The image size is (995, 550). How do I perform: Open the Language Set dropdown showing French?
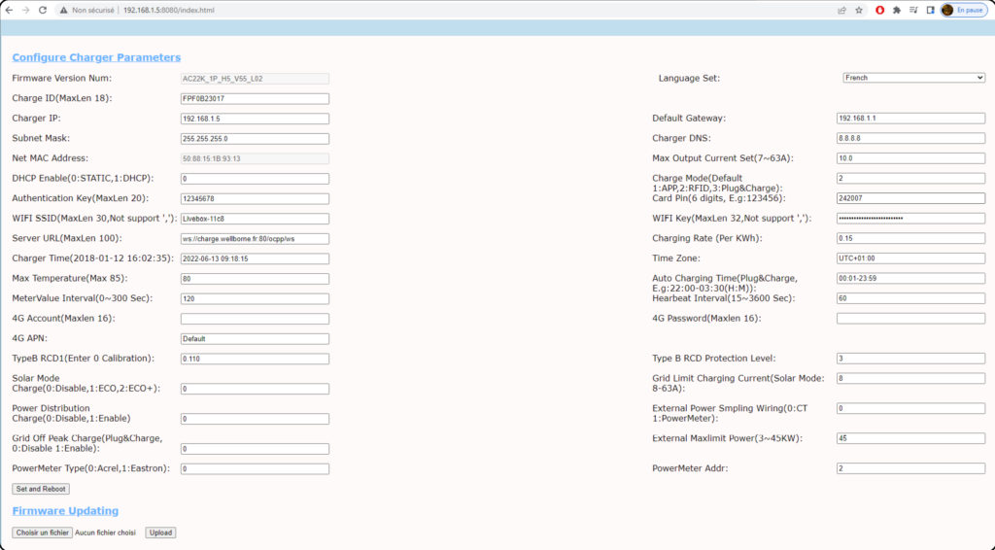913,78
